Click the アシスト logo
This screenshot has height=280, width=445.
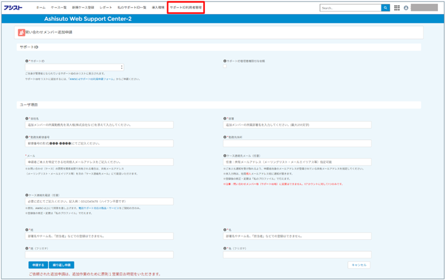(13, 8)
